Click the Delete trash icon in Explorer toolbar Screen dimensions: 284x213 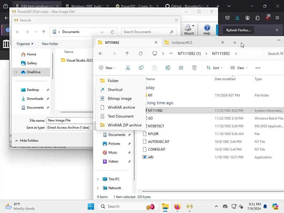tap(194, 68)
